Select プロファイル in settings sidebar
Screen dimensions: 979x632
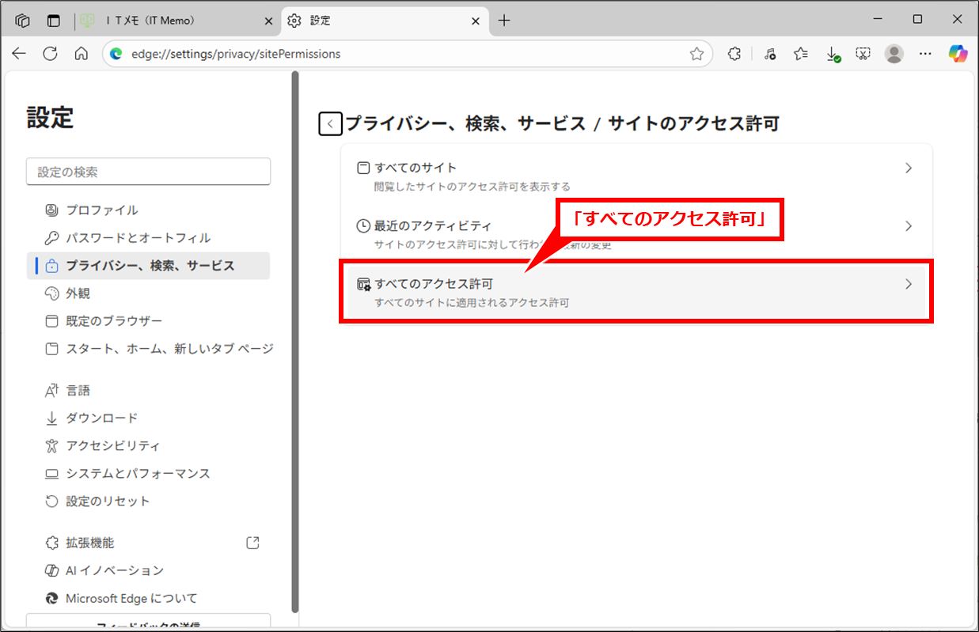coord(101,210)
